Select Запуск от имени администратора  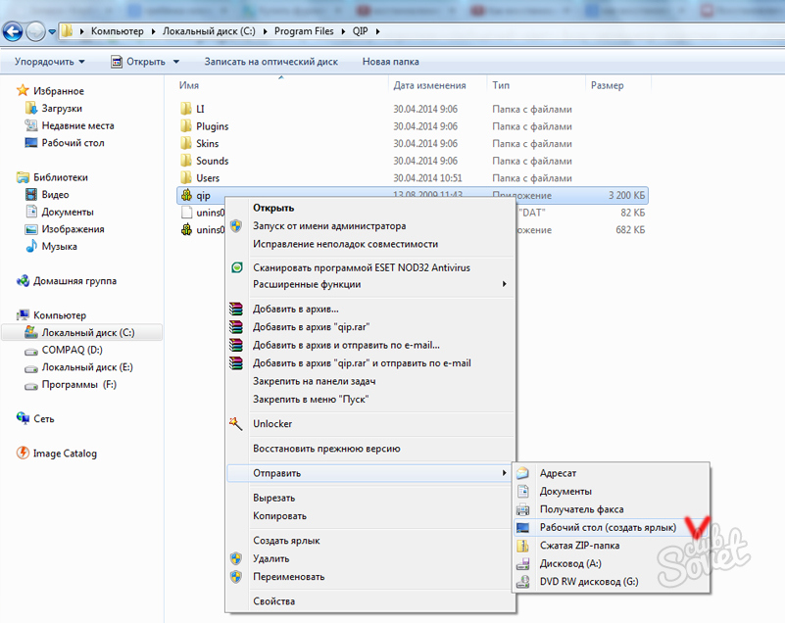coord(328,226)
